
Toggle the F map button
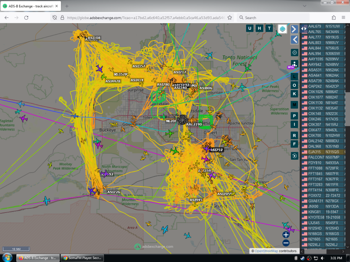click(x=294, y=144)
